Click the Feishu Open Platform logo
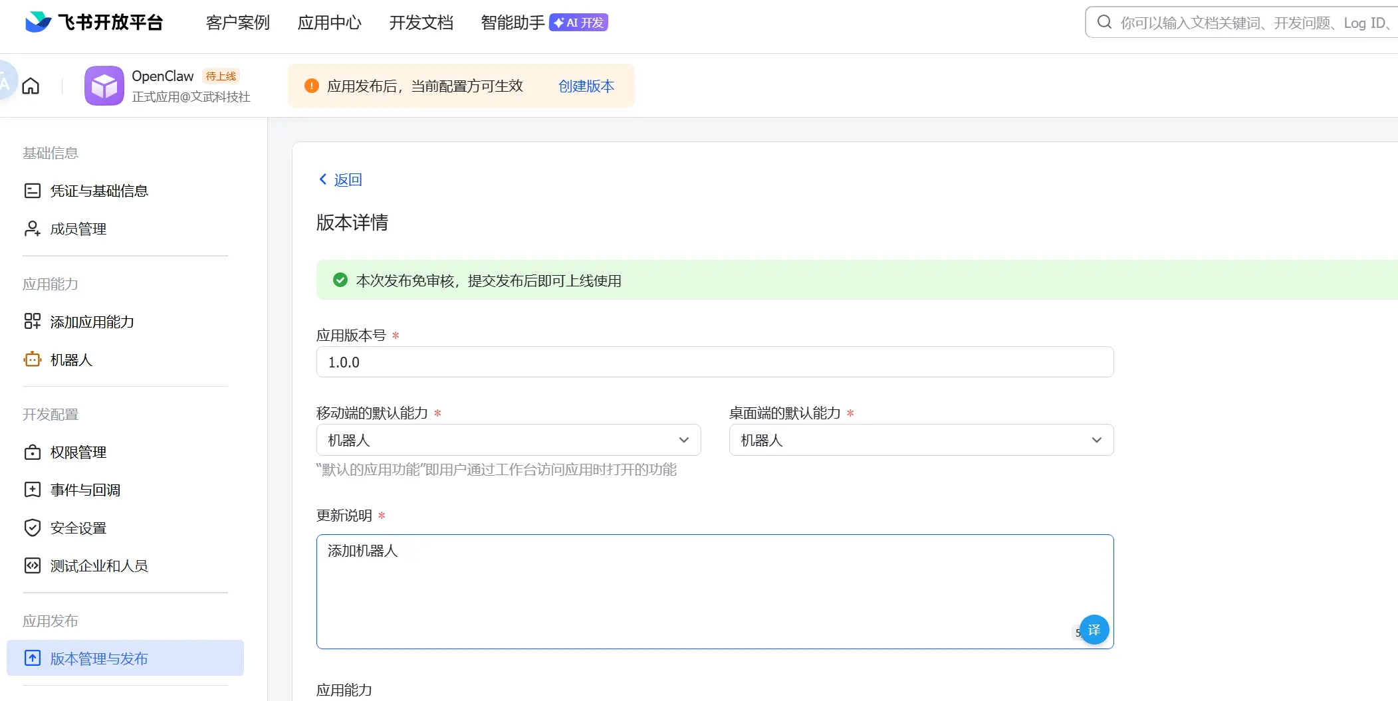 point(94,23)
